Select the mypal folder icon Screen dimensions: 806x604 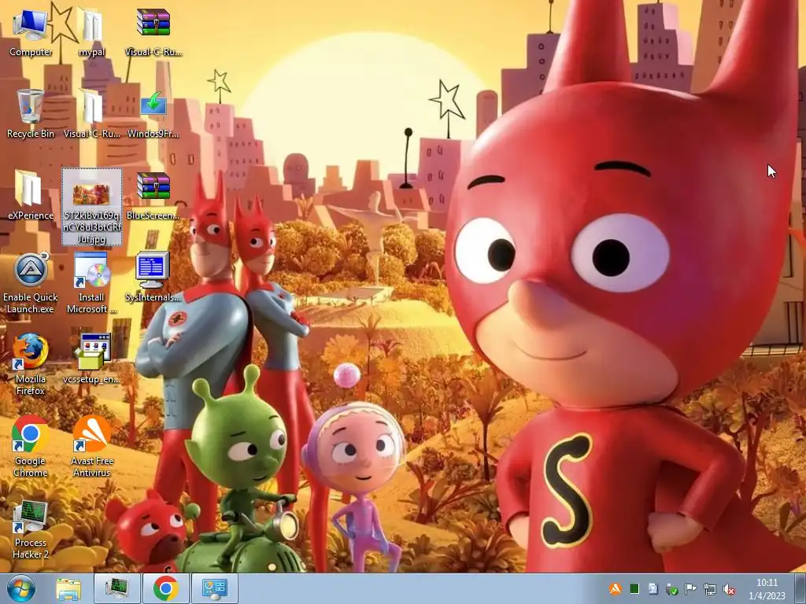pyautogui.click(x=91, y=31)
